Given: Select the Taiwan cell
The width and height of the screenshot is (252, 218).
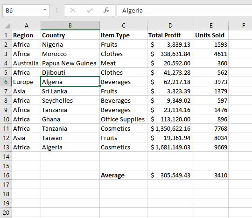Looking at the screenshot, I should (x=70, y=138).
